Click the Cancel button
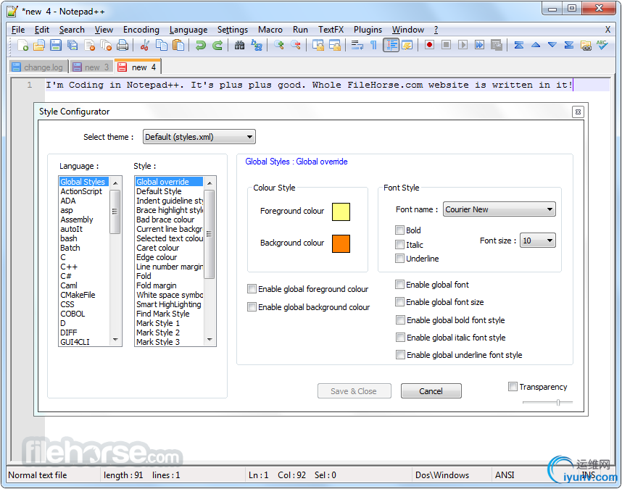Screen dimensions: 622x489 (431, 391)
